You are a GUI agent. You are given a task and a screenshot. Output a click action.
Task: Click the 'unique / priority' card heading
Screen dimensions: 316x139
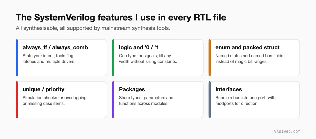click(x=43, y=89)
